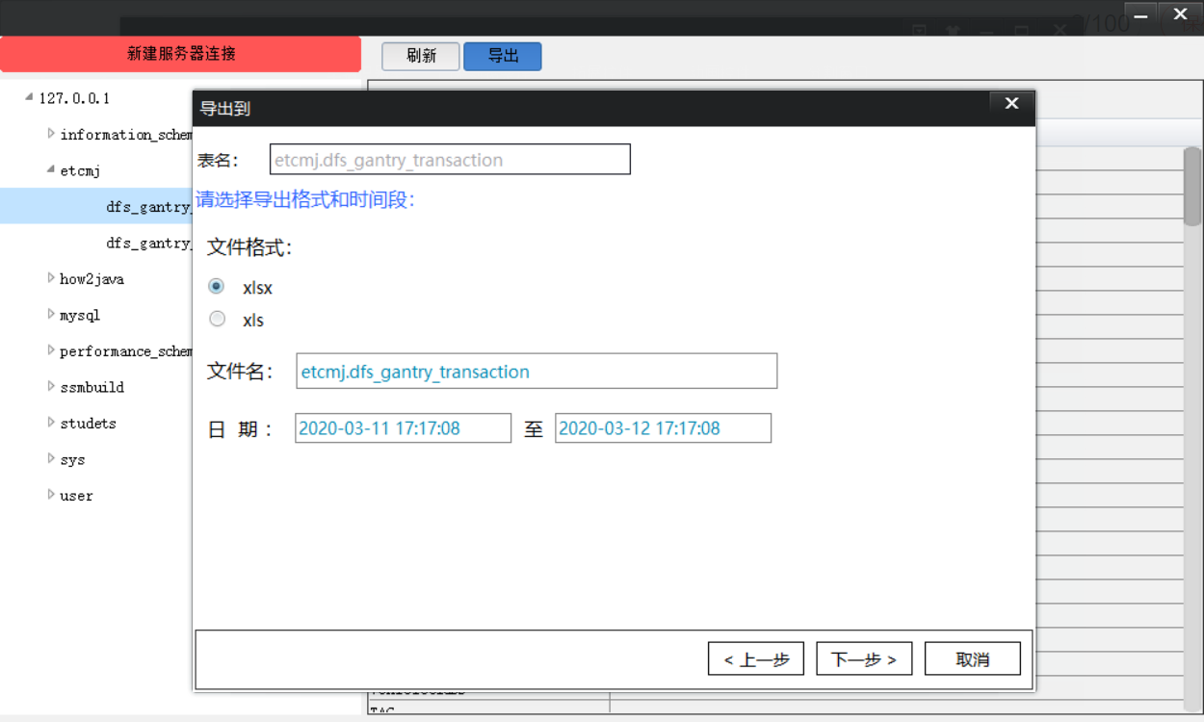The image size is (1204, 722).
Task: Select the 127.0.0.1 server label
Action: click(x=74, y=98)
